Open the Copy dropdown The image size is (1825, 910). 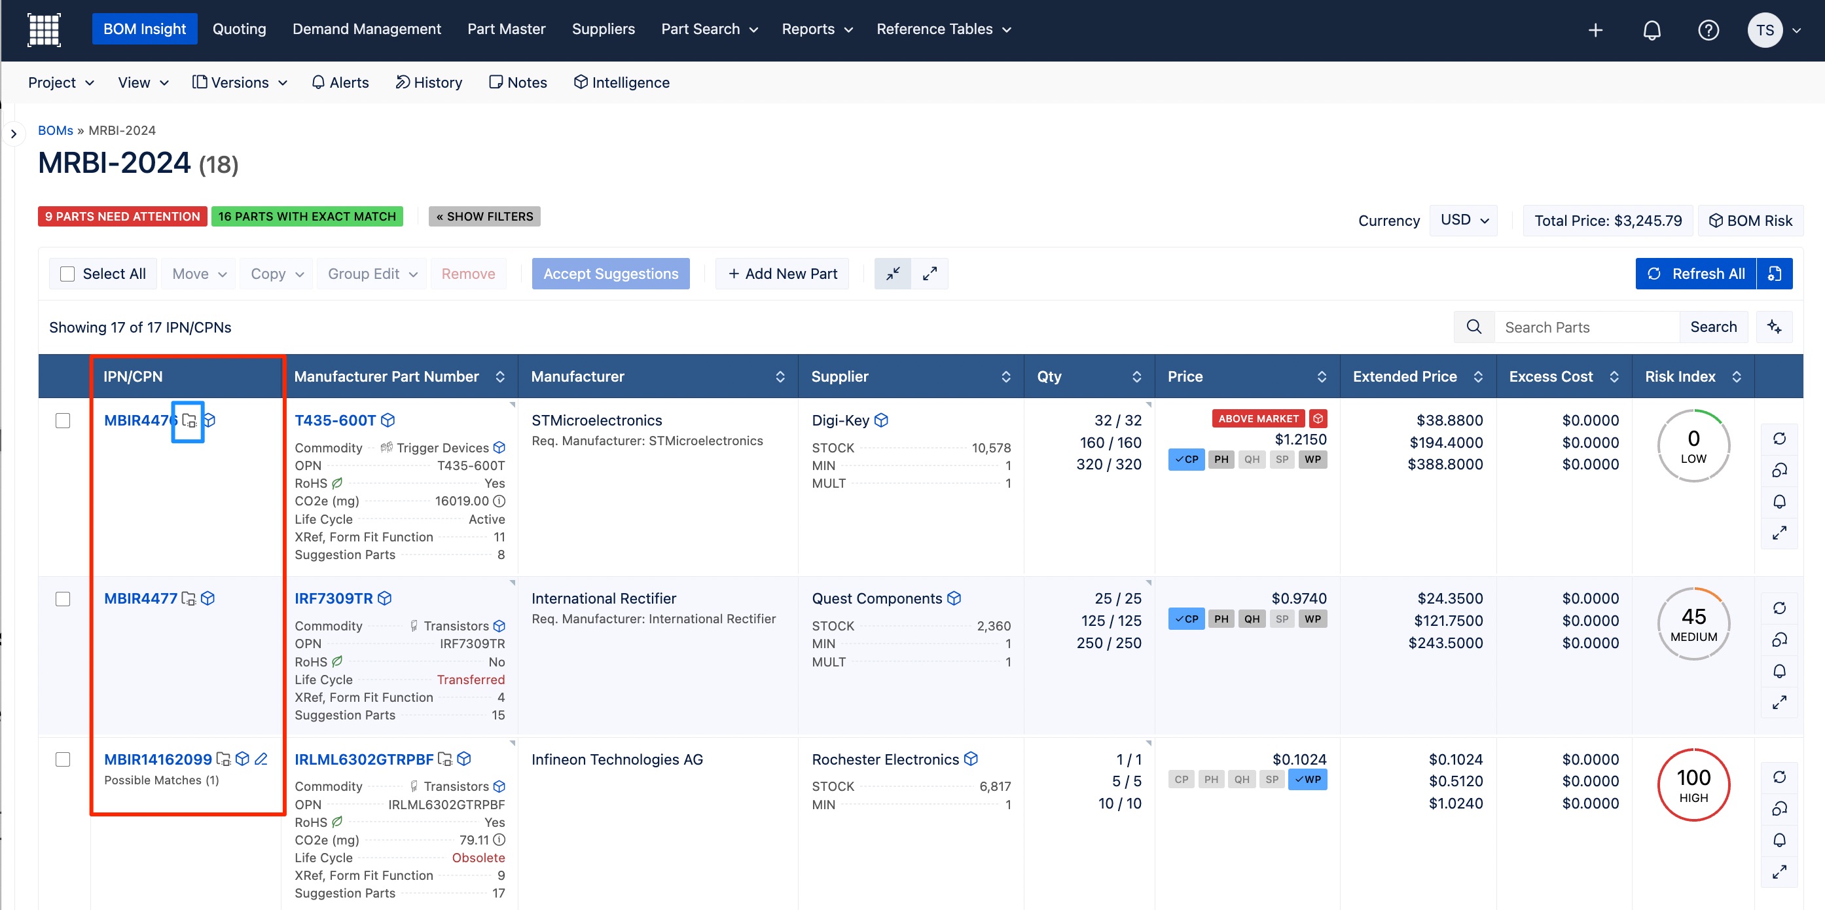[x=277, y=274]
